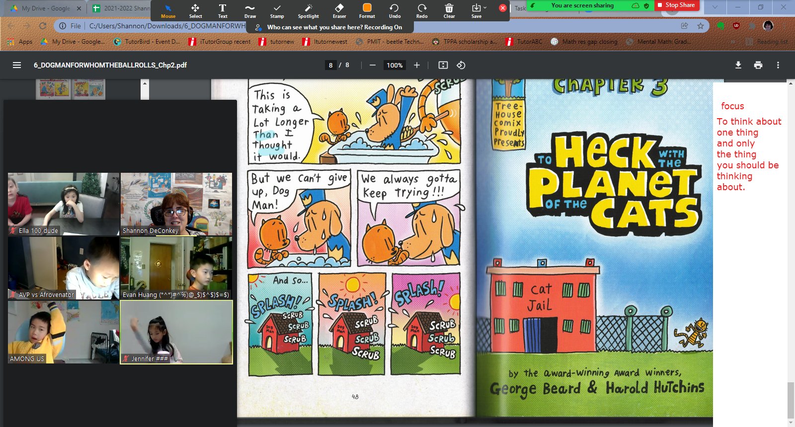Viewport: 795px width, 427px height.
Task: Select Jennifer's video tile
Action: click(x=176, y=332)
